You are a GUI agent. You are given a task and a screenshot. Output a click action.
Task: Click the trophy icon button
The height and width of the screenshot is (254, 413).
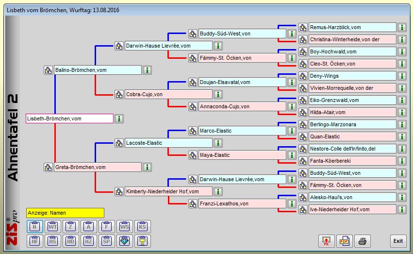pos(143,241)
